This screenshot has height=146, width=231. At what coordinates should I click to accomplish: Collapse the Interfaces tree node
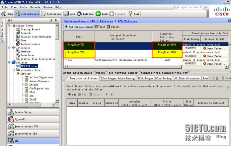[9, 48]
